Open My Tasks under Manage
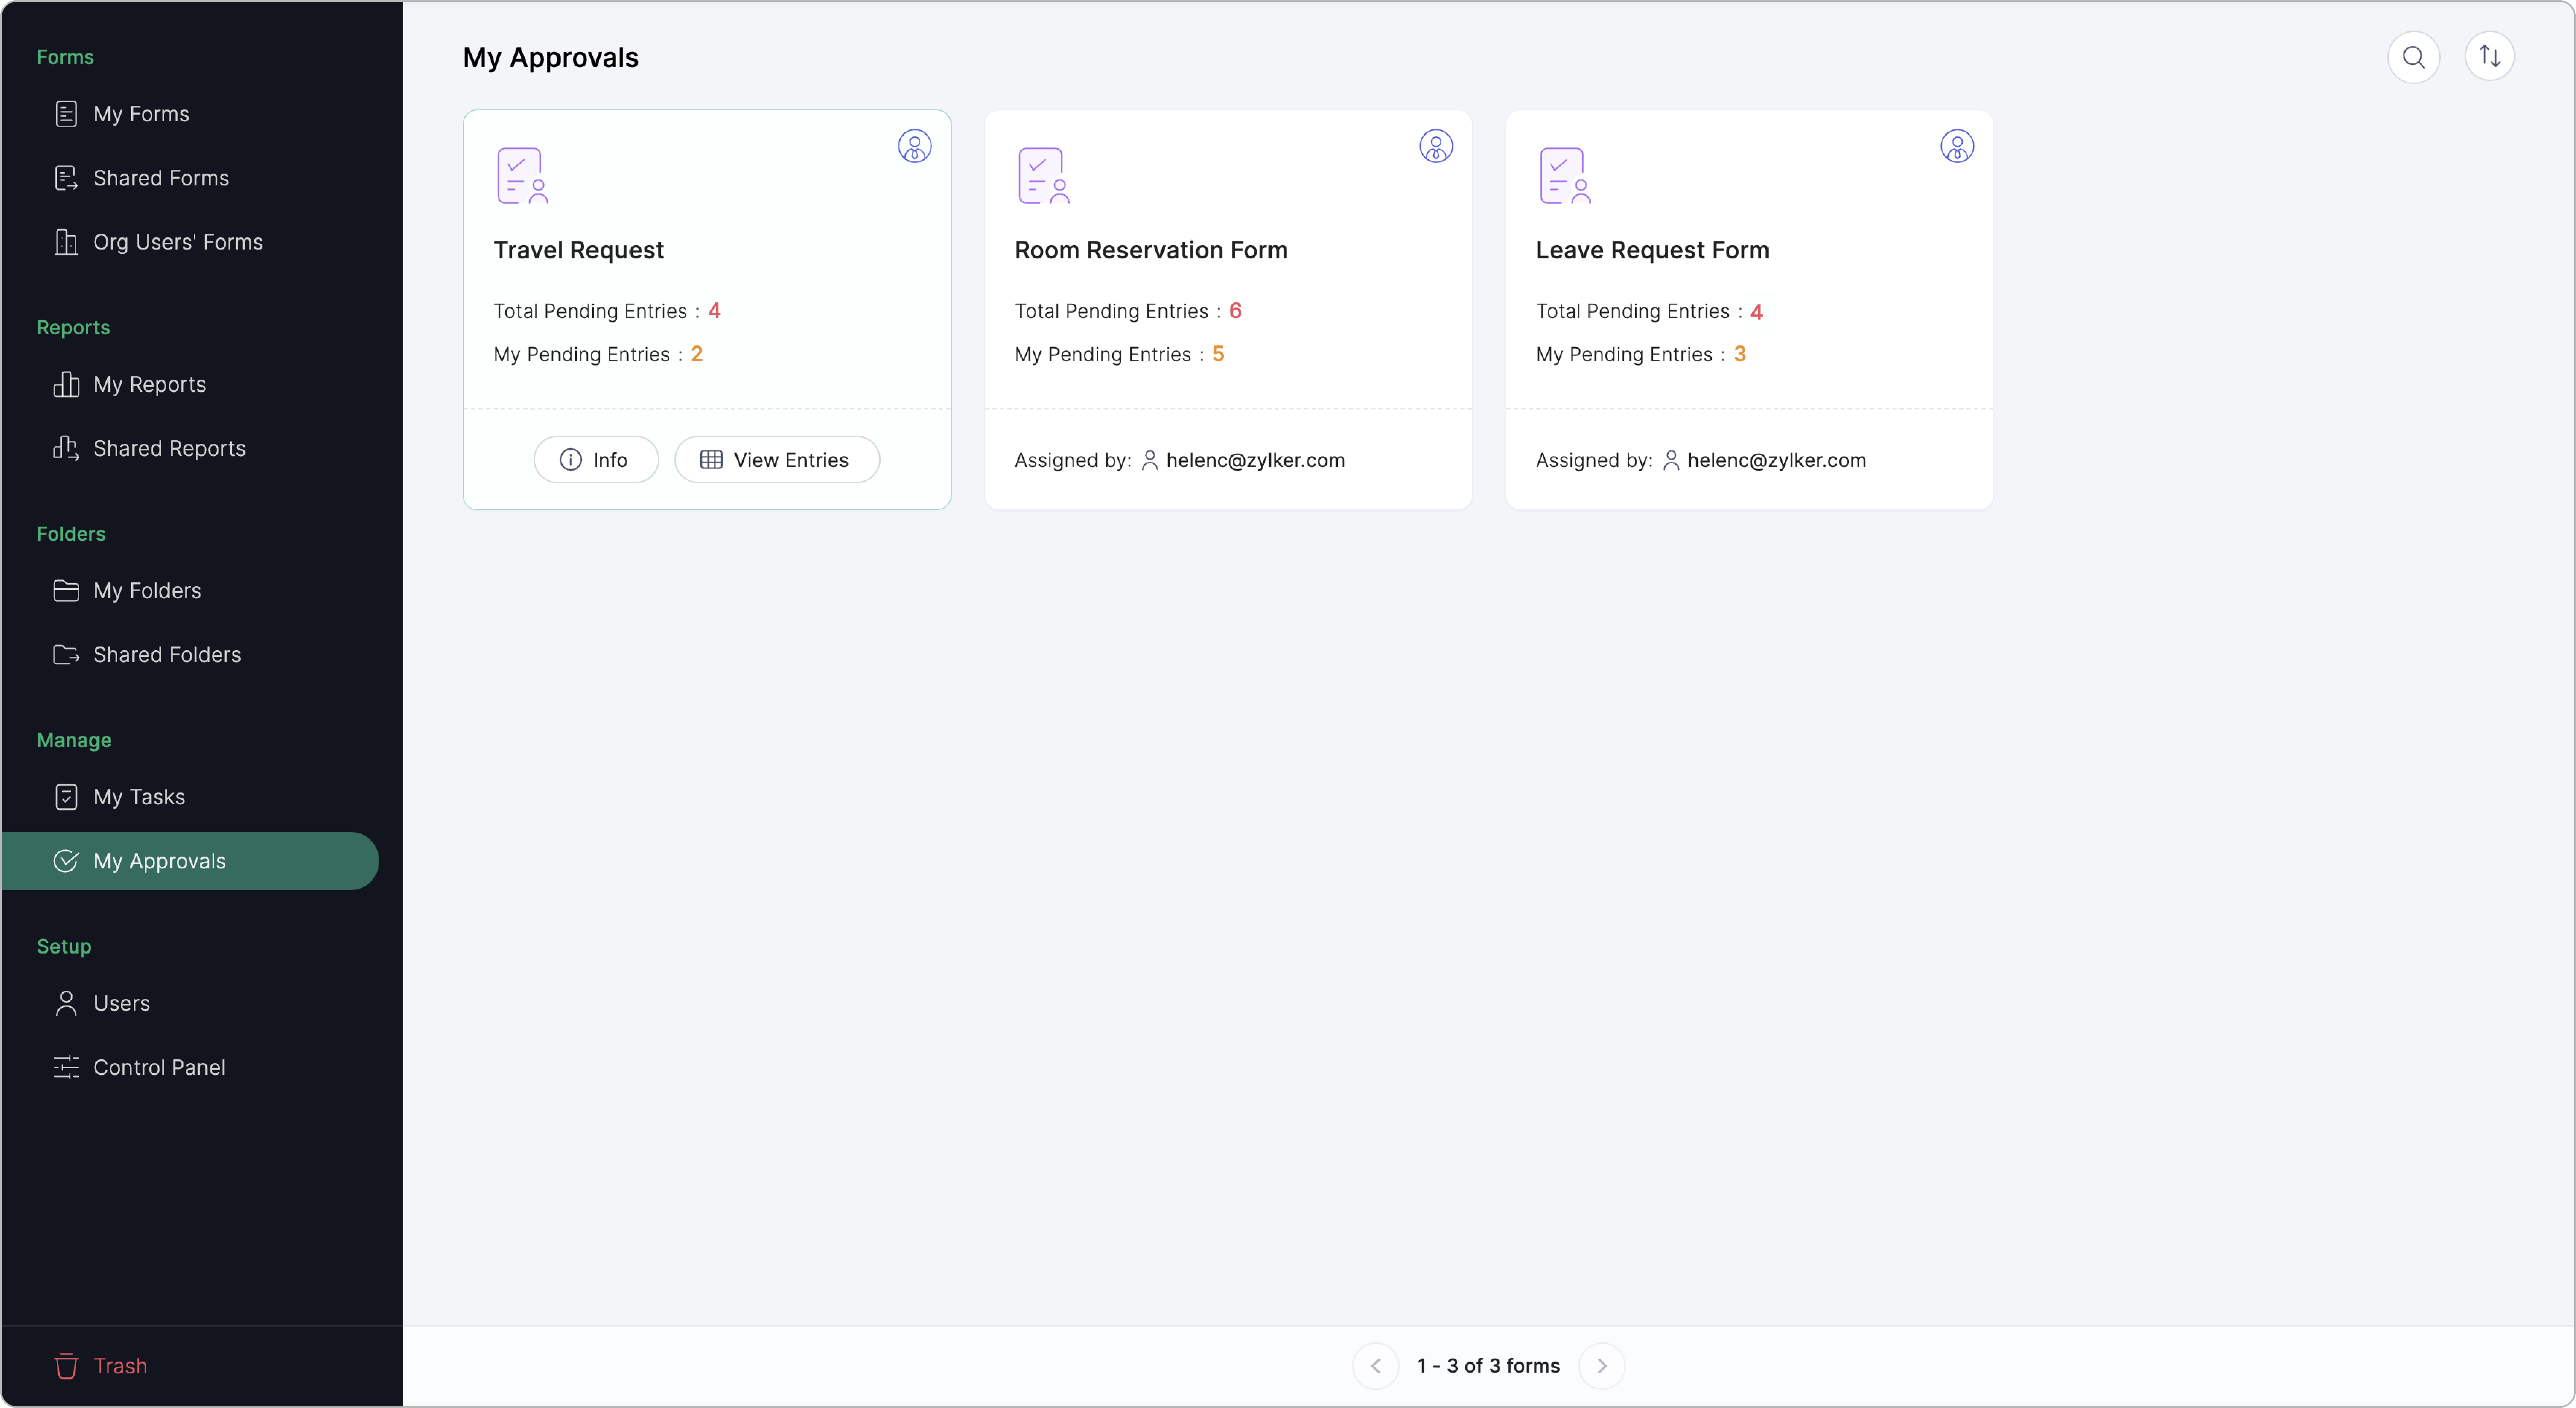2576x1408 pixels. [x=139, y=797]
